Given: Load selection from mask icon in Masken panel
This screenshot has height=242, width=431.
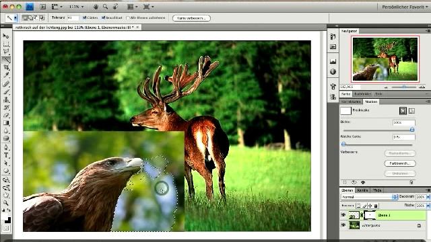Looking at the screenshot, I should [x=345, y=182].
